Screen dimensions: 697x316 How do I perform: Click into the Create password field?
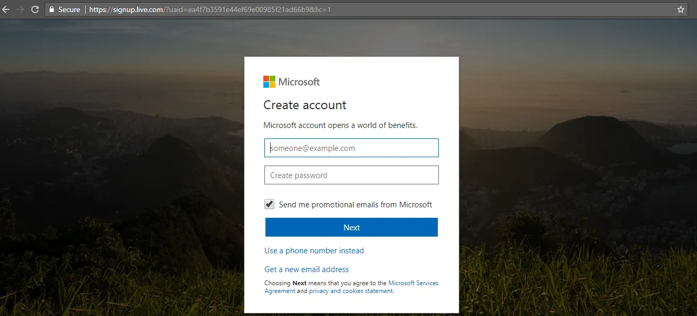pos(352,175)
